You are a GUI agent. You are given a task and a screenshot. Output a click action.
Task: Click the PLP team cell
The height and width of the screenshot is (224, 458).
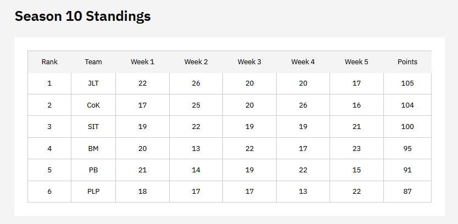point(93,192)
